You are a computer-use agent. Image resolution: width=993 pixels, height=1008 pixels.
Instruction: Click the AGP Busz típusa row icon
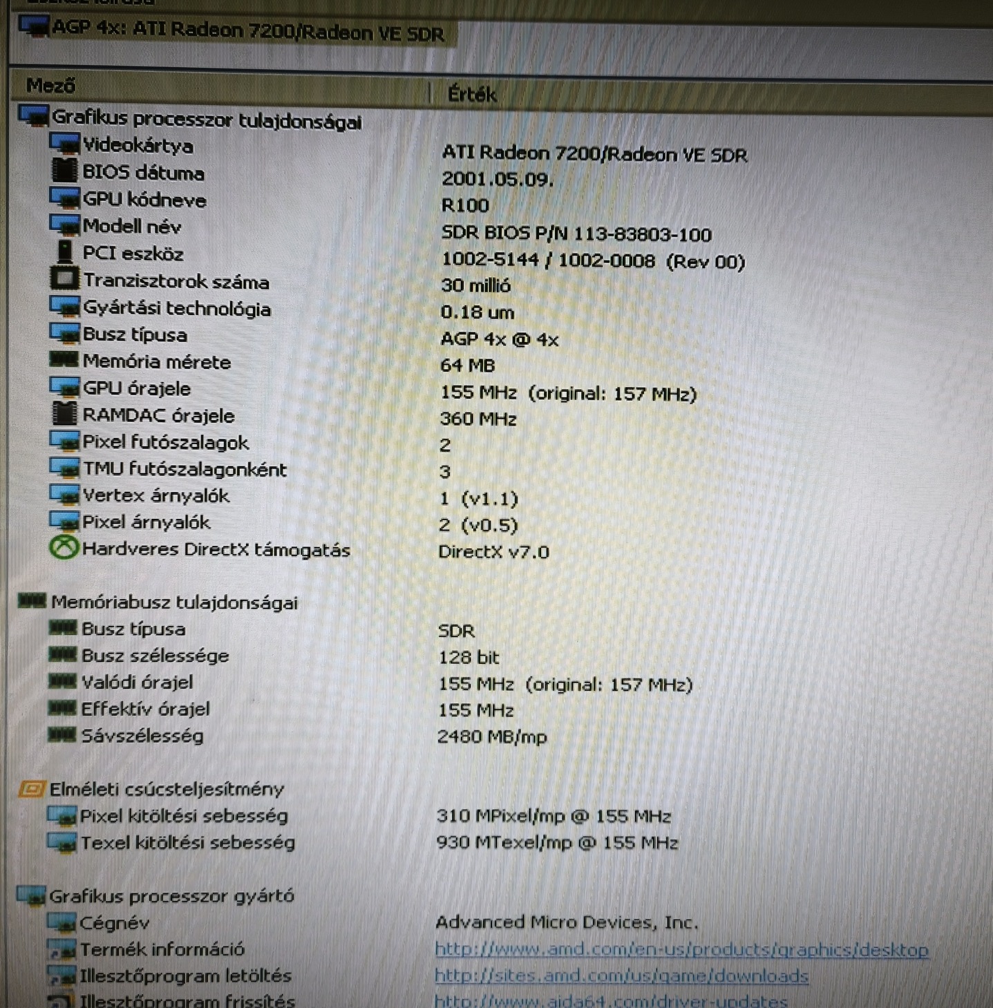[x=65, y=333]
